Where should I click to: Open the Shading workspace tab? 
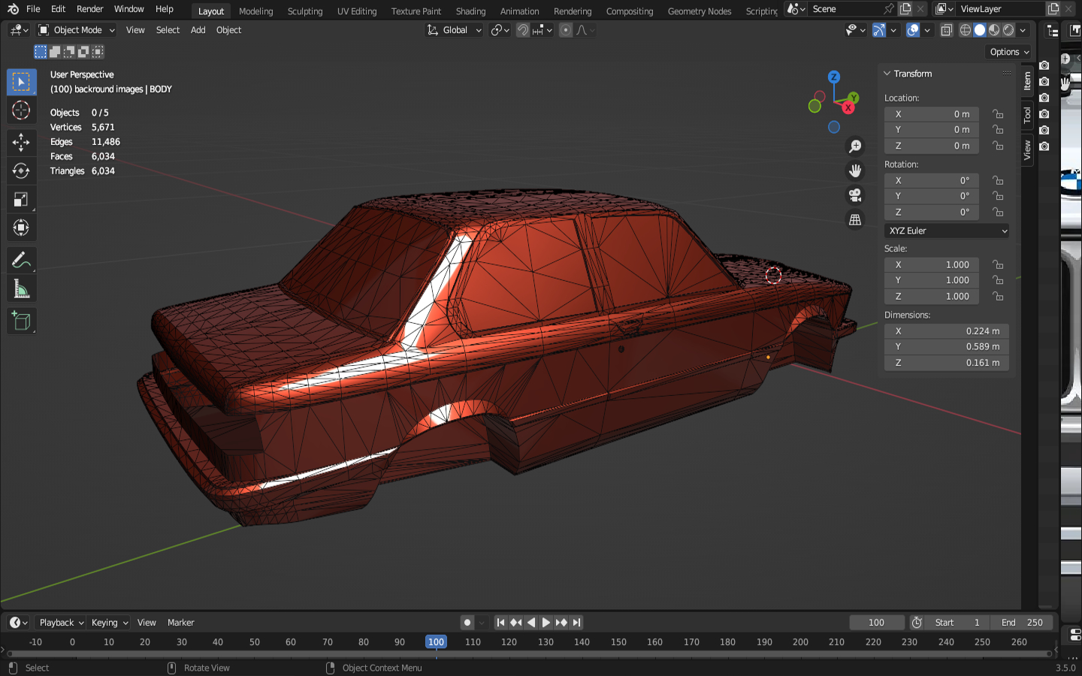[471, 11]
